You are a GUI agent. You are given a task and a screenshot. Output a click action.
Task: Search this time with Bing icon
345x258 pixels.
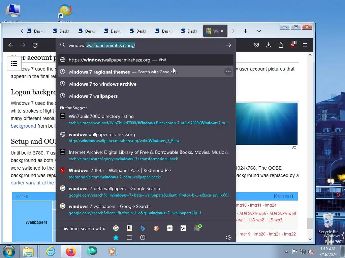click(143, 228)
